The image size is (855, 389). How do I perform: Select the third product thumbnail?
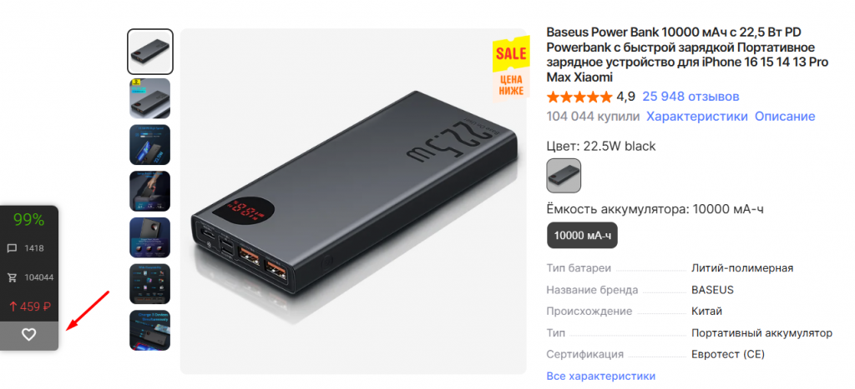[150, 145]
